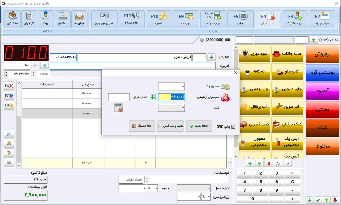Click green plus next to receipt number (شماره فیش)
This screenshot has height=205, width=341.
(x=153, y=97)
